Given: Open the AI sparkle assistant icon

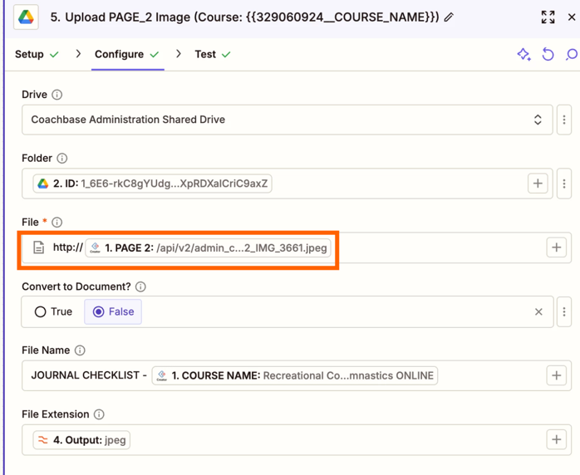Looking at the screenshot, I should [x=523, y=55].
